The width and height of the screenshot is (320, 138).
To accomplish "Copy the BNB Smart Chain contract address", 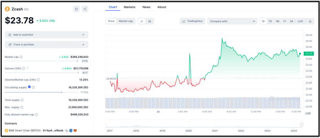I will [x=66, y=131].
